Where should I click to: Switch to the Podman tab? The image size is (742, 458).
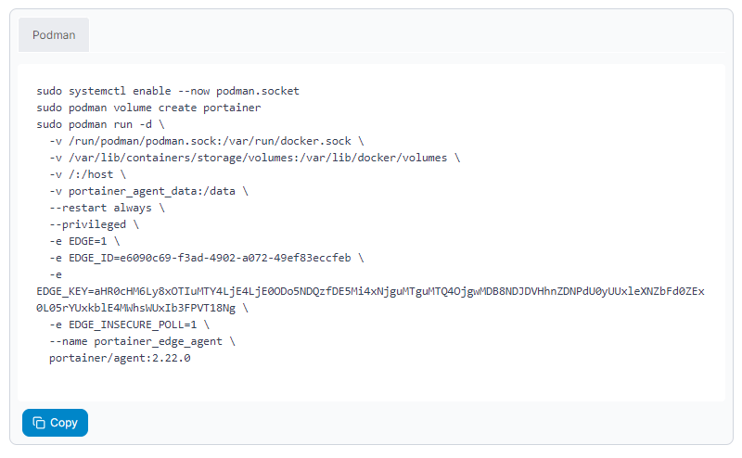pyautogui.click(x=54, y=35)
